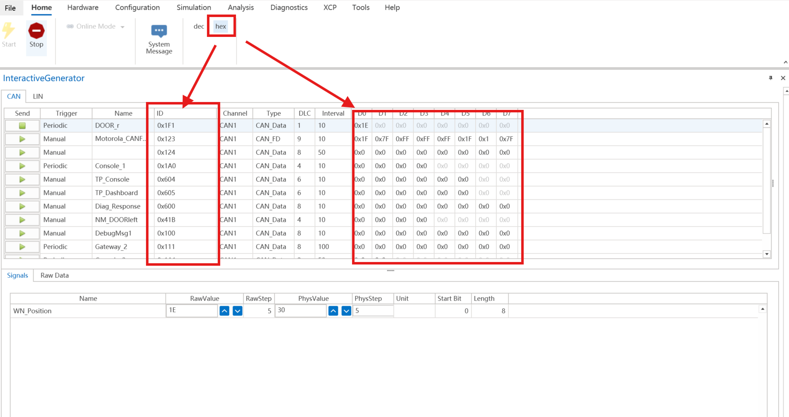Image resolution: width=789 pixels, height=417 pixels.
Task: Switch number display to dec
Action: [199, 27]
